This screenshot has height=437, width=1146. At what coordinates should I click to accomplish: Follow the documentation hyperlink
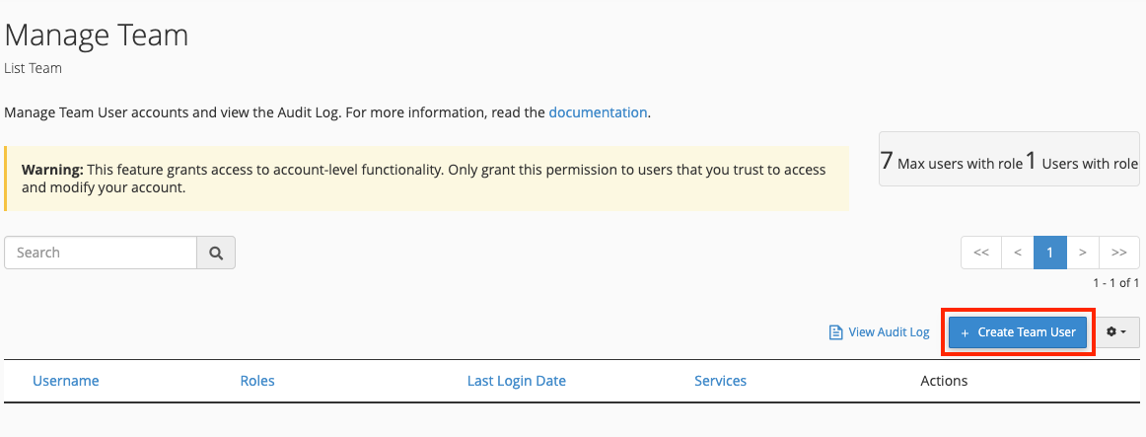coord(598,112)
